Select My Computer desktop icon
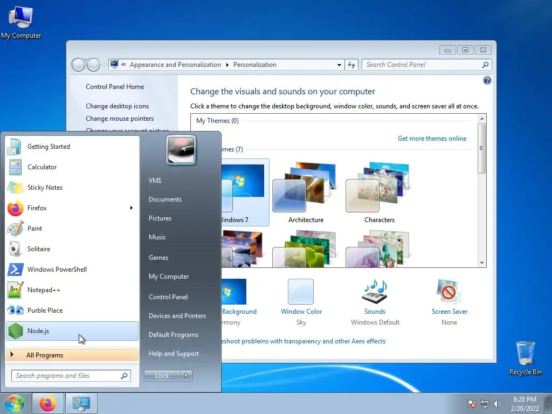Image resolution: width=552 pixels, height=414 pixels. (21, 22)
